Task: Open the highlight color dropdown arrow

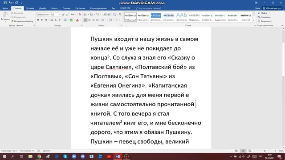Action: tap(74, 20)
